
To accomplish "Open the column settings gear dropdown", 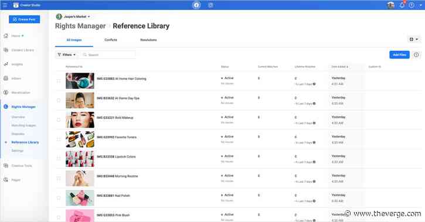I will point(414,39).
